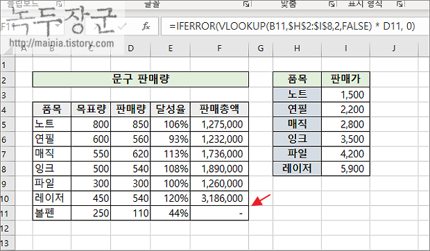Click the 잉크 cell in column H
Viewport: 430px width, 251px height.
[297, 139]
